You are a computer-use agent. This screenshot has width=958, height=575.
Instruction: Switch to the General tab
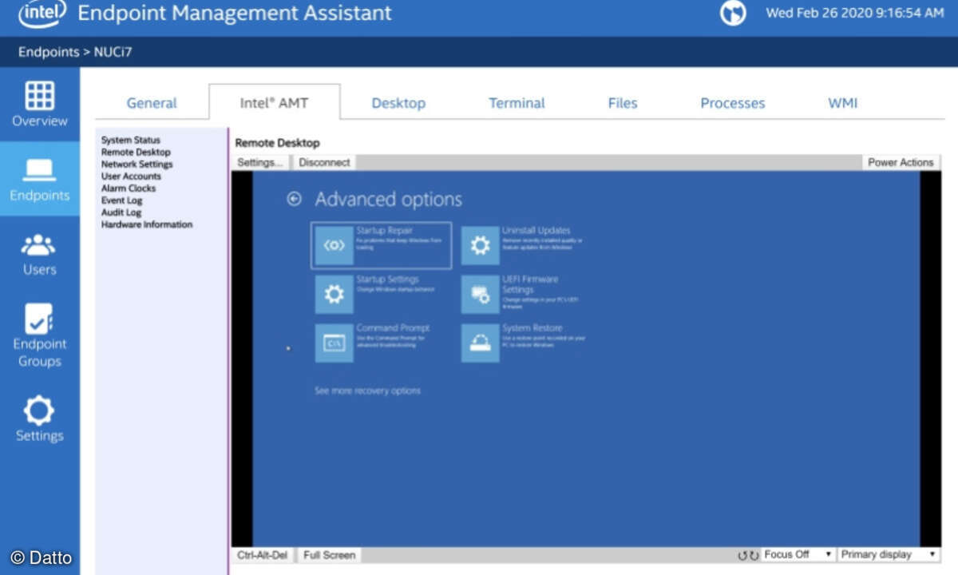[x=152, y=103]
